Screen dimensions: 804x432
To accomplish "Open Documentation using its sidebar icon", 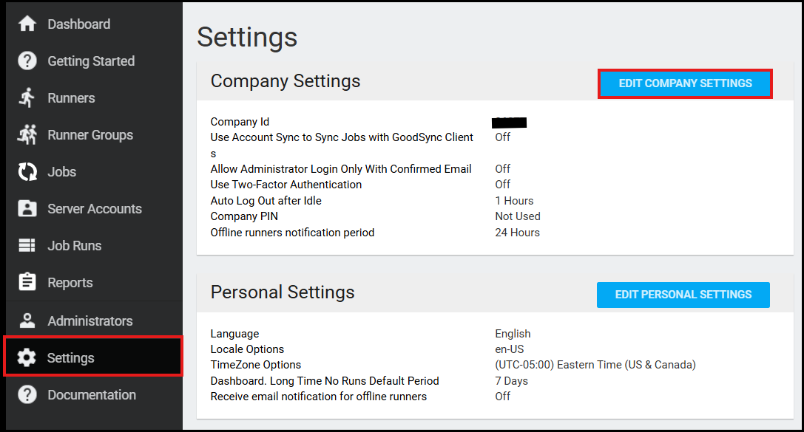I will (x=27, y=394).
